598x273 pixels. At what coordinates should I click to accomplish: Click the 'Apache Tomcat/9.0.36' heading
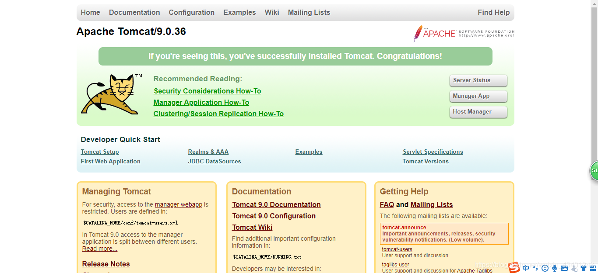[131, 31]
